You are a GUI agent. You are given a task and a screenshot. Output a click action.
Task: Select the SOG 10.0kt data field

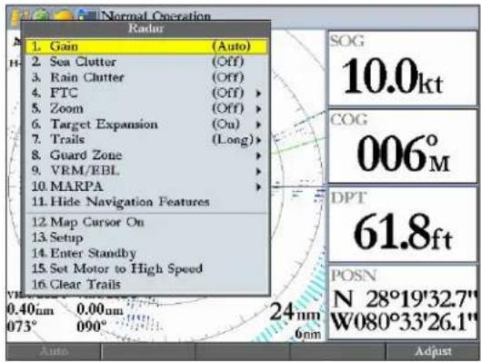click(x=403, y=68)
